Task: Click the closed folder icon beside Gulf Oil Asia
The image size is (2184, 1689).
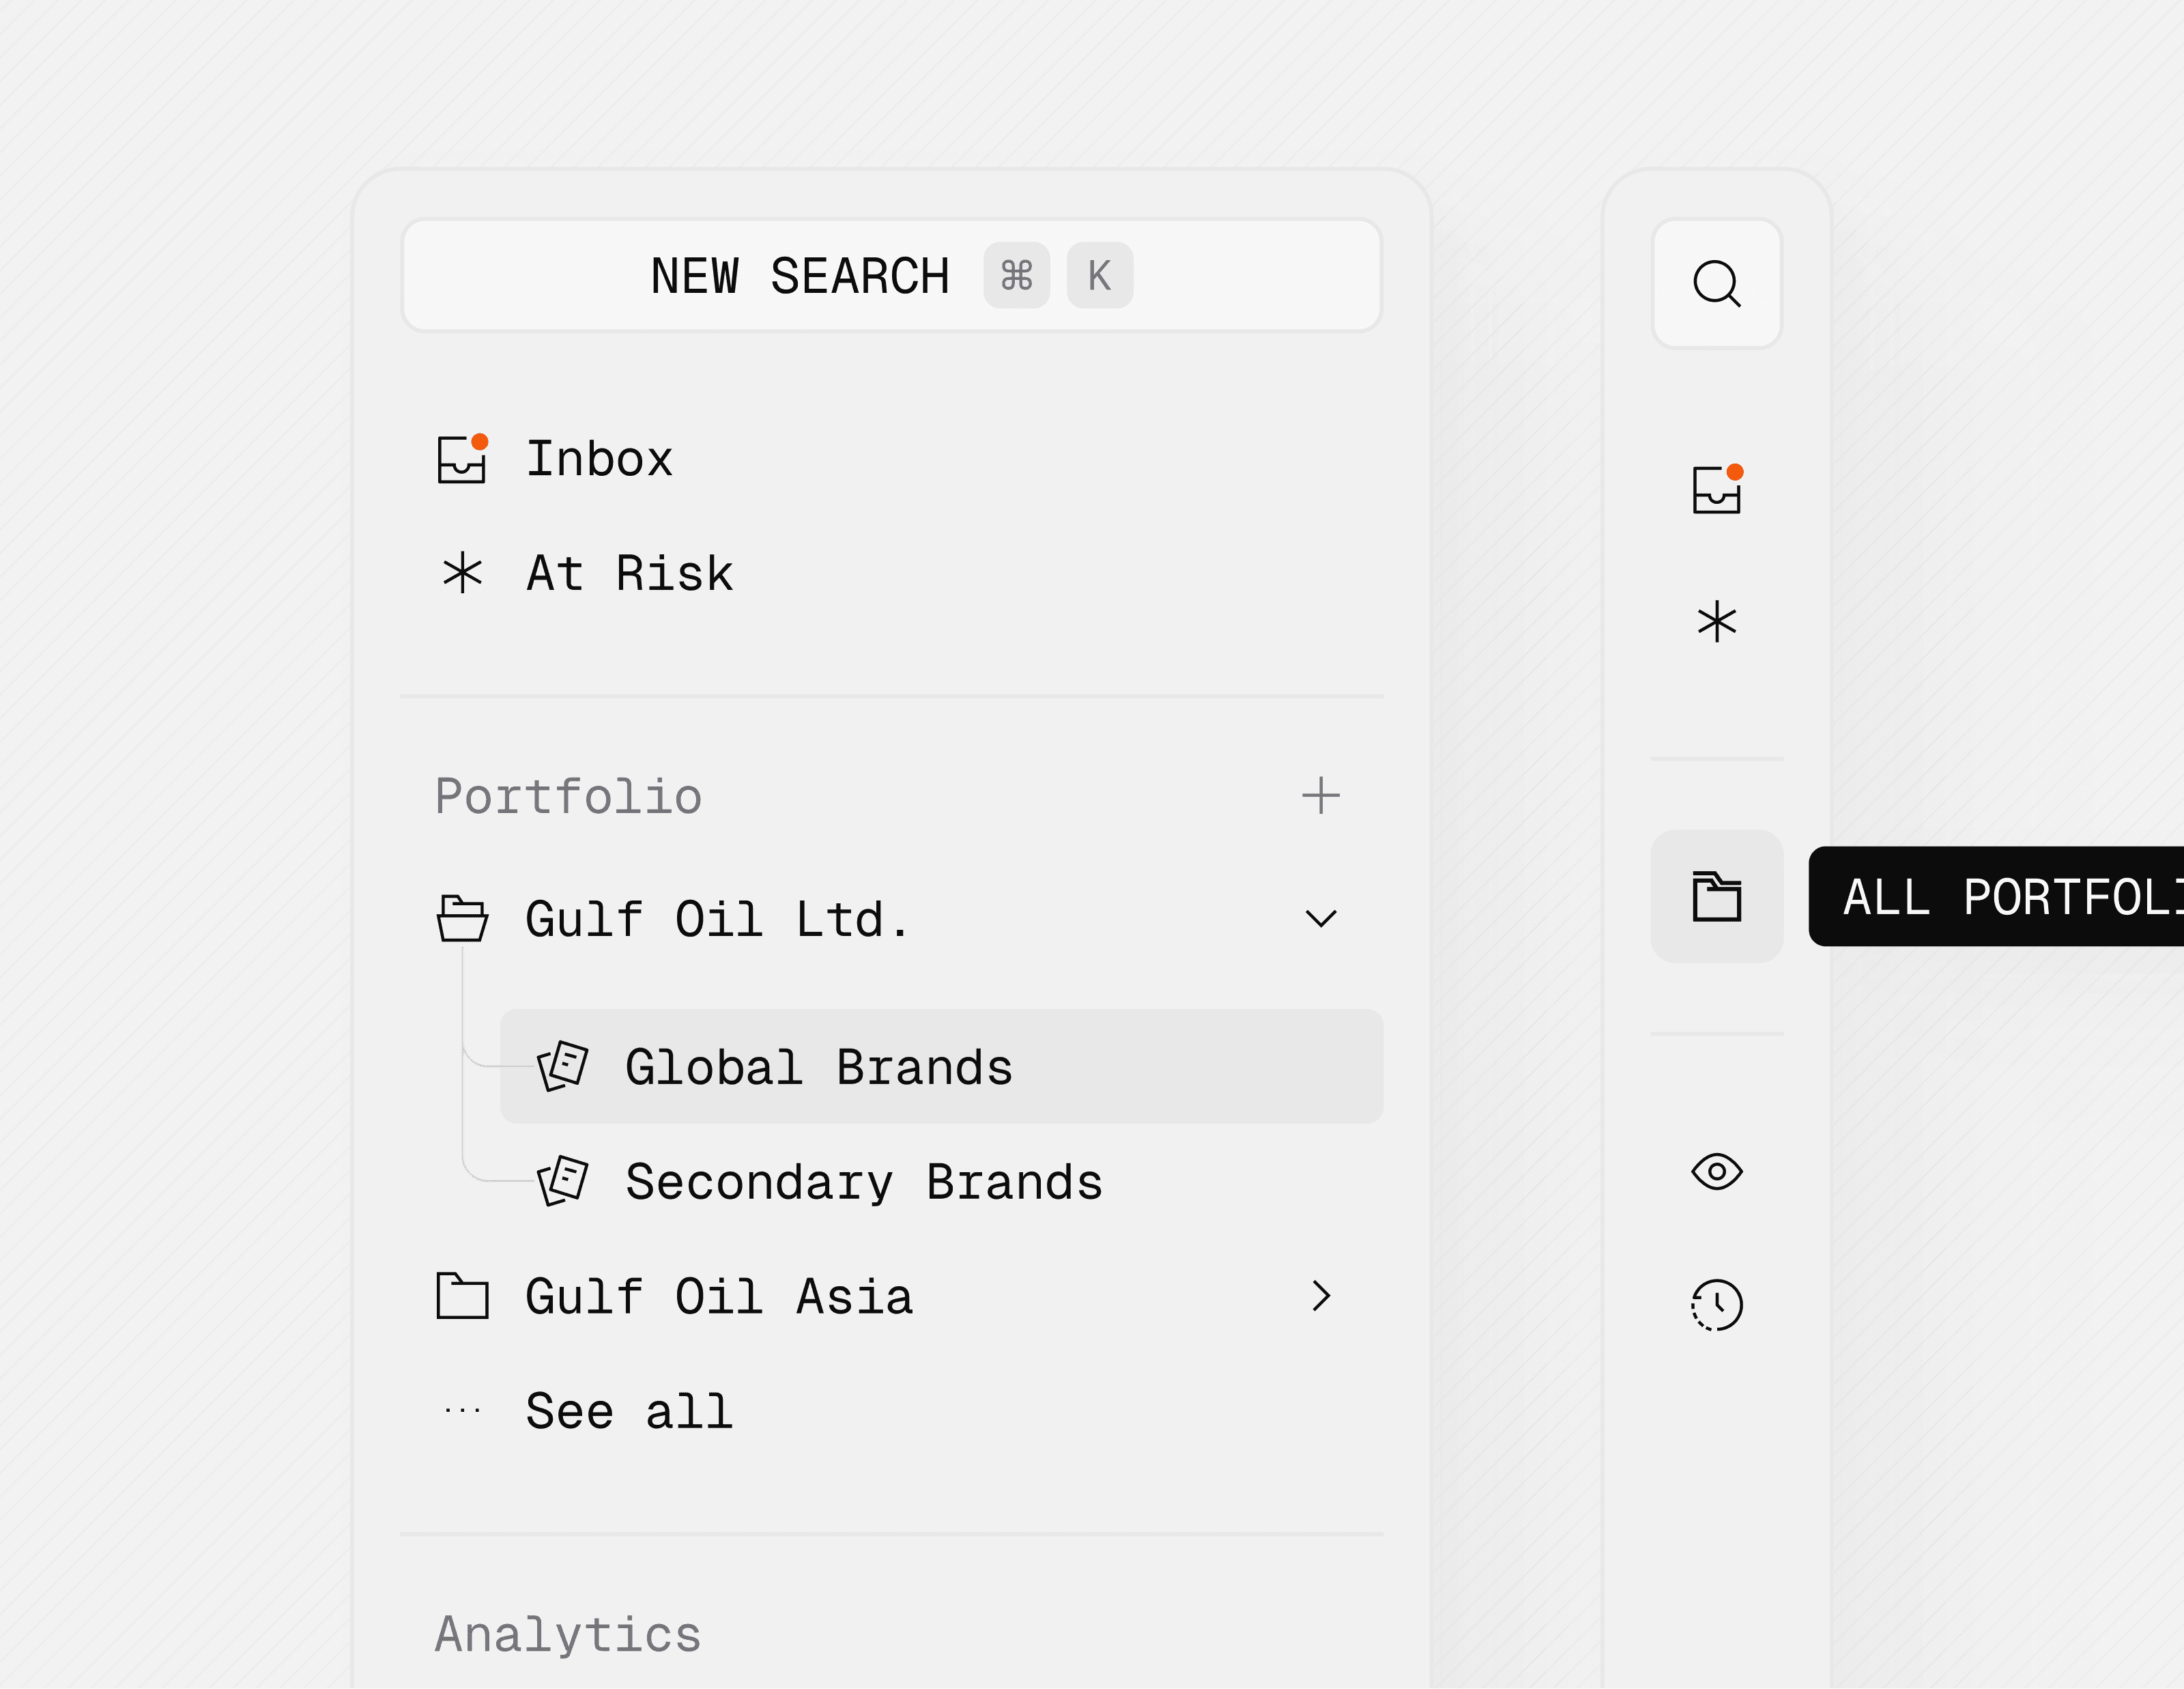Action: [462, 1296]
